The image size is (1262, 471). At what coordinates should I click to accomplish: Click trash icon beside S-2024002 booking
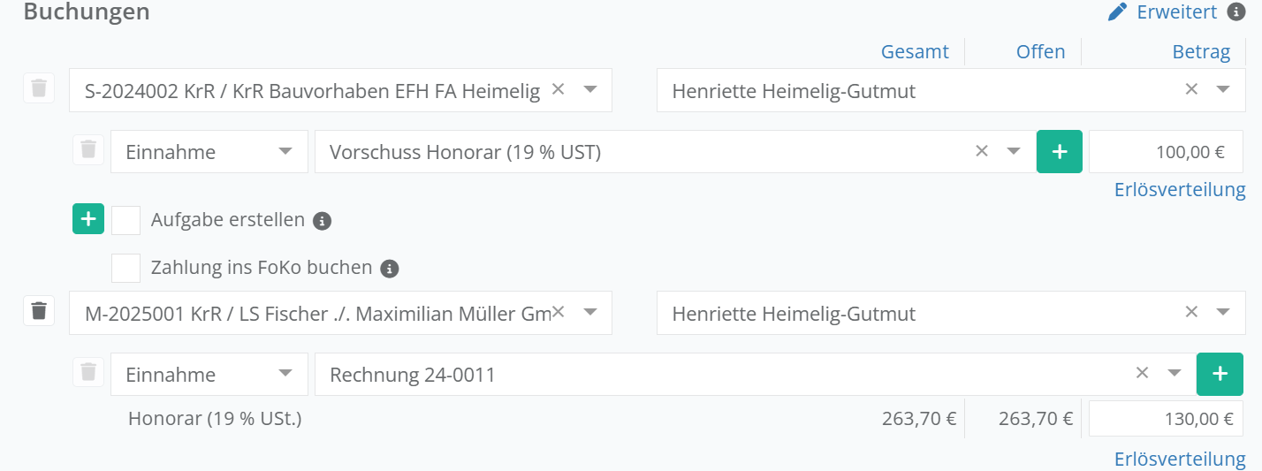(39, 88)
